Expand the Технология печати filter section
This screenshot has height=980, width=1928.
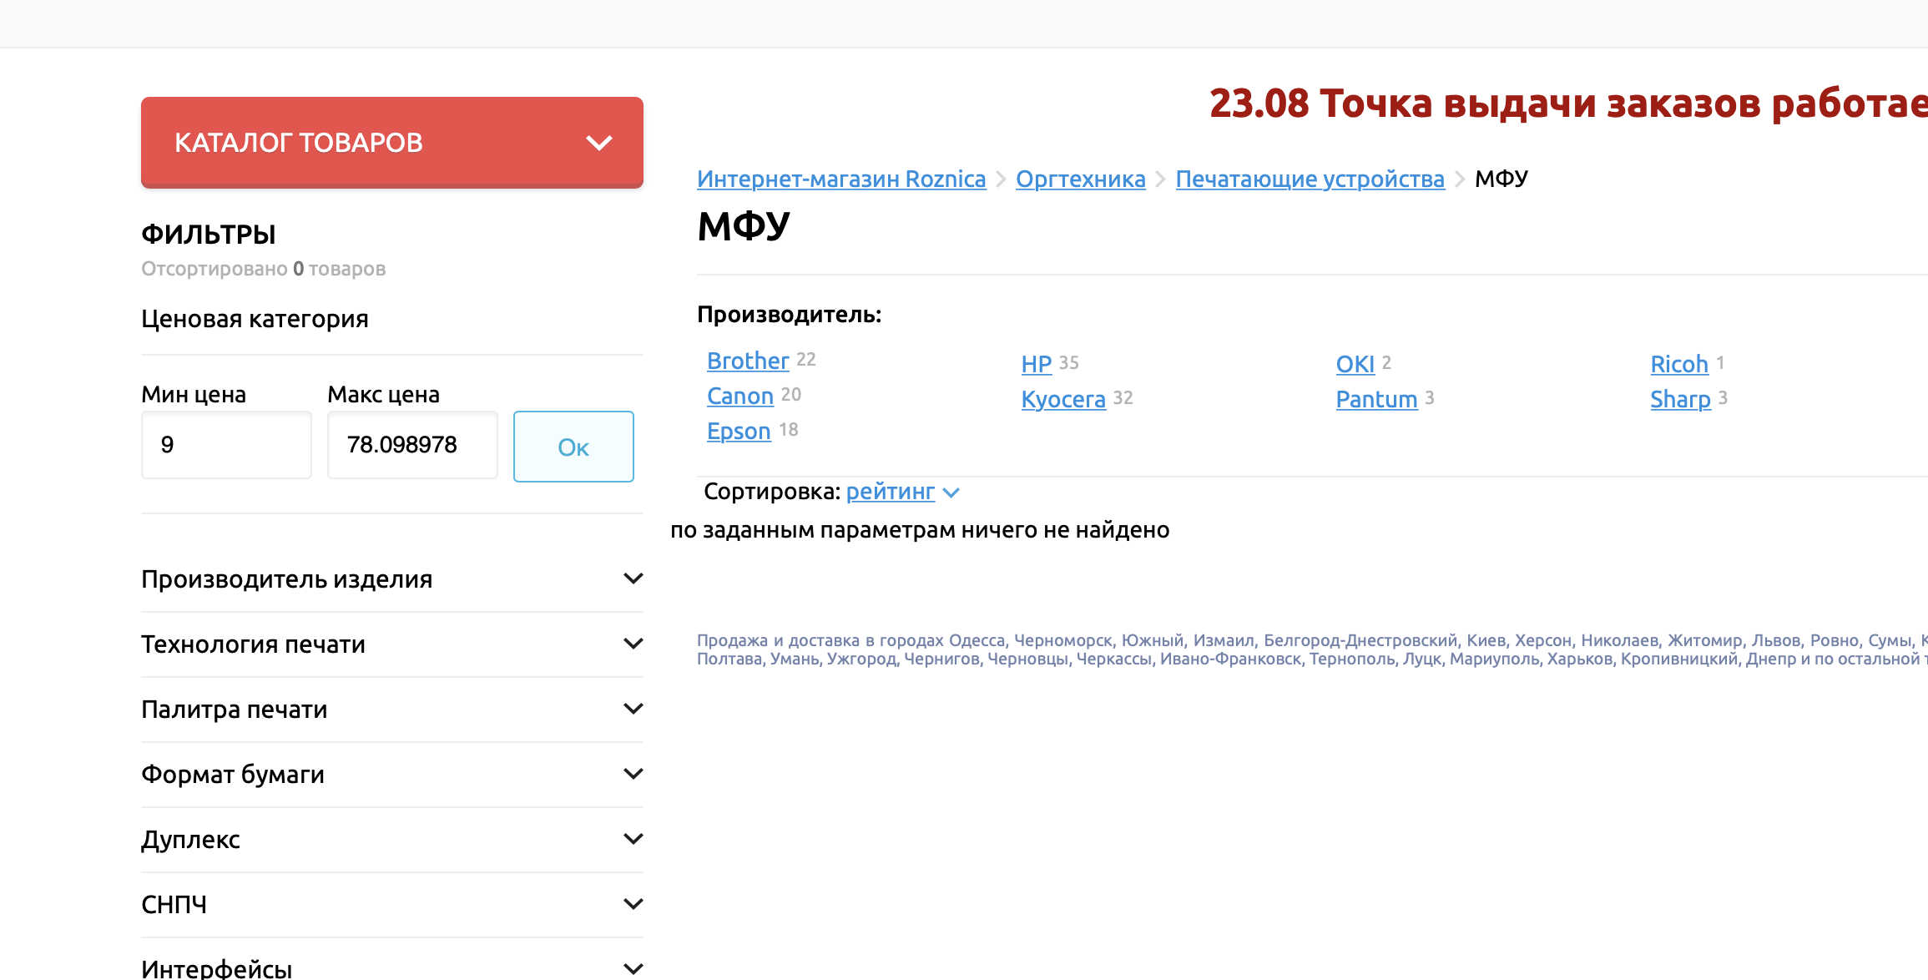click(x=391, y=644)
